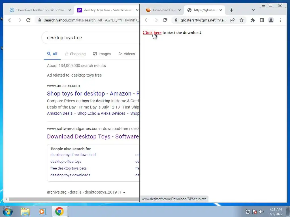
Task: Click the 'www.amazon.com' ad address
Action: click(63, 86)
